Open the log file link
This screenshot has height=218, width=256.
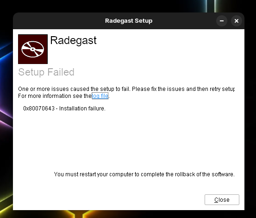coord(100,96)
